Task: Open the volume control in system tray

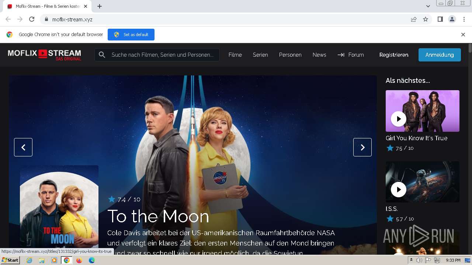Action: pyautogui.click(x=419, y=260)
